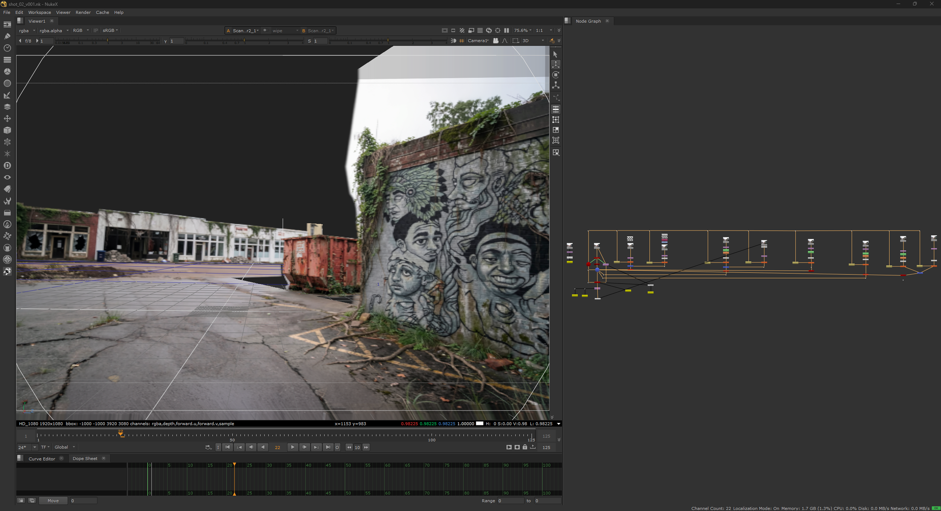Open the rgba.alpha channel dropdown
The width and height of the screenshot is (941, 511).
tap(54, 30)
